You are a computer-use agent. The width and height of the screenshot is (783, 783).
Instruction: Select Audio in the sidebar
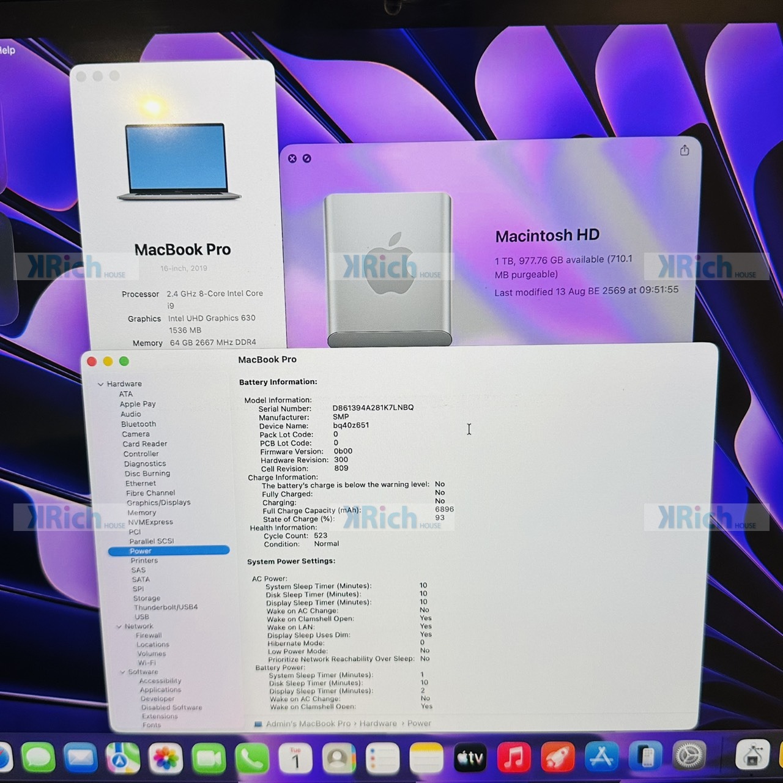coord(131,414)
